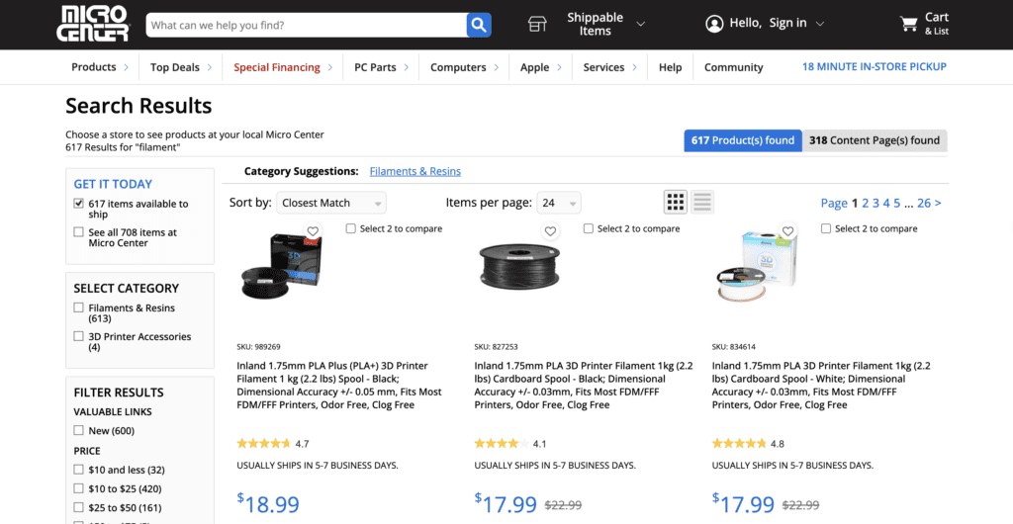Check the $25 to $50 price filter
Screen dimensions: 1013x524
click(79, 507)
